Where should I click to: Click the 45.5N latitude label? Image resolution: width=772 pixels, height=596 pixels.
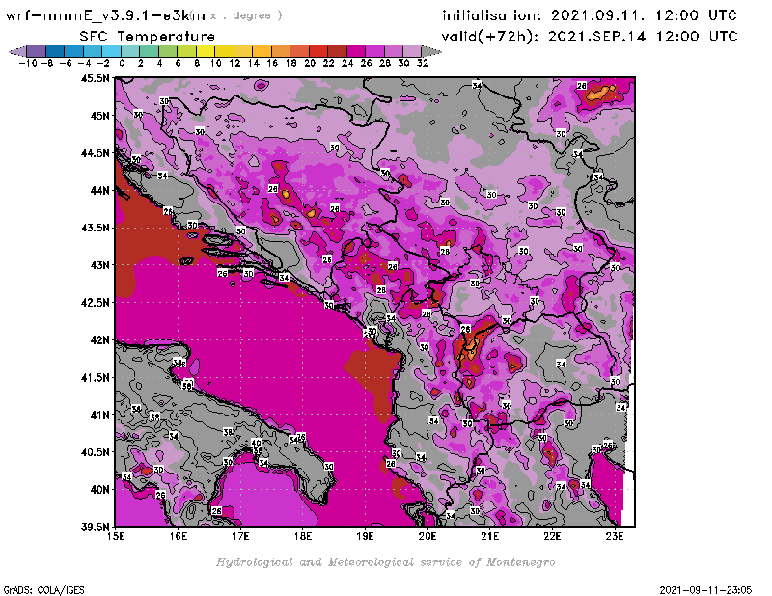[x=95, y=78]
